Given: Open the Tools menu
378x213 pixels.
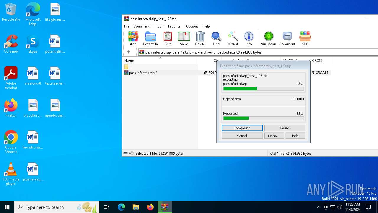Looking at the screenshot, I should point(160,26).
